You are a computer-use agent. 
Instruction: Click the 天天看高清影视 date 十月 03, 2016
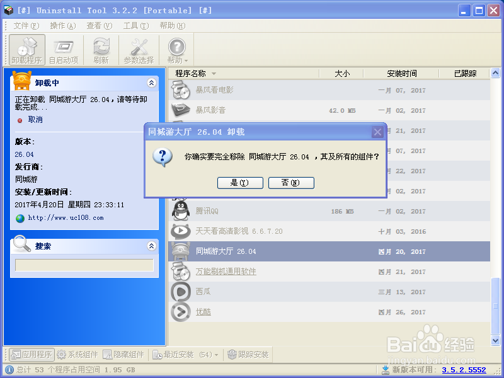402,231
